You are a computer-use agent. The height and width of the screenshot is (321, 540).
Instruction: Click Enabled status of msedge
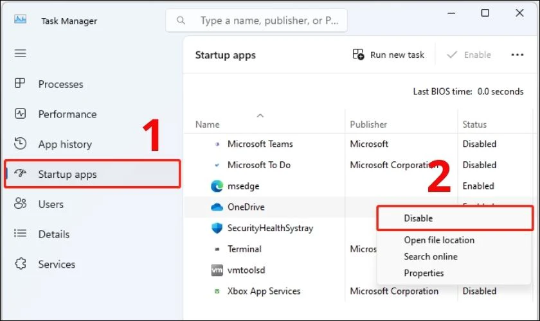point(478,186)
